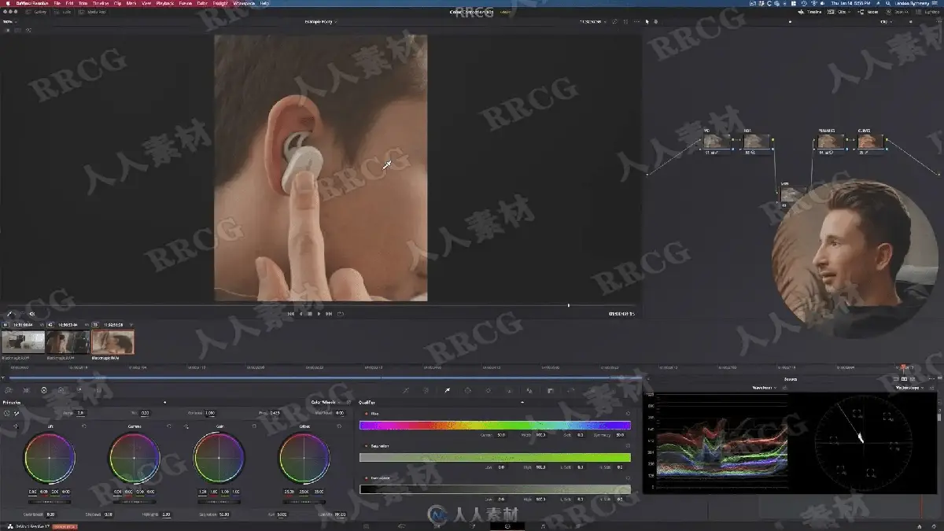
Task: Open the node graph Clip mode dropdown
Action: click(887, 21)
